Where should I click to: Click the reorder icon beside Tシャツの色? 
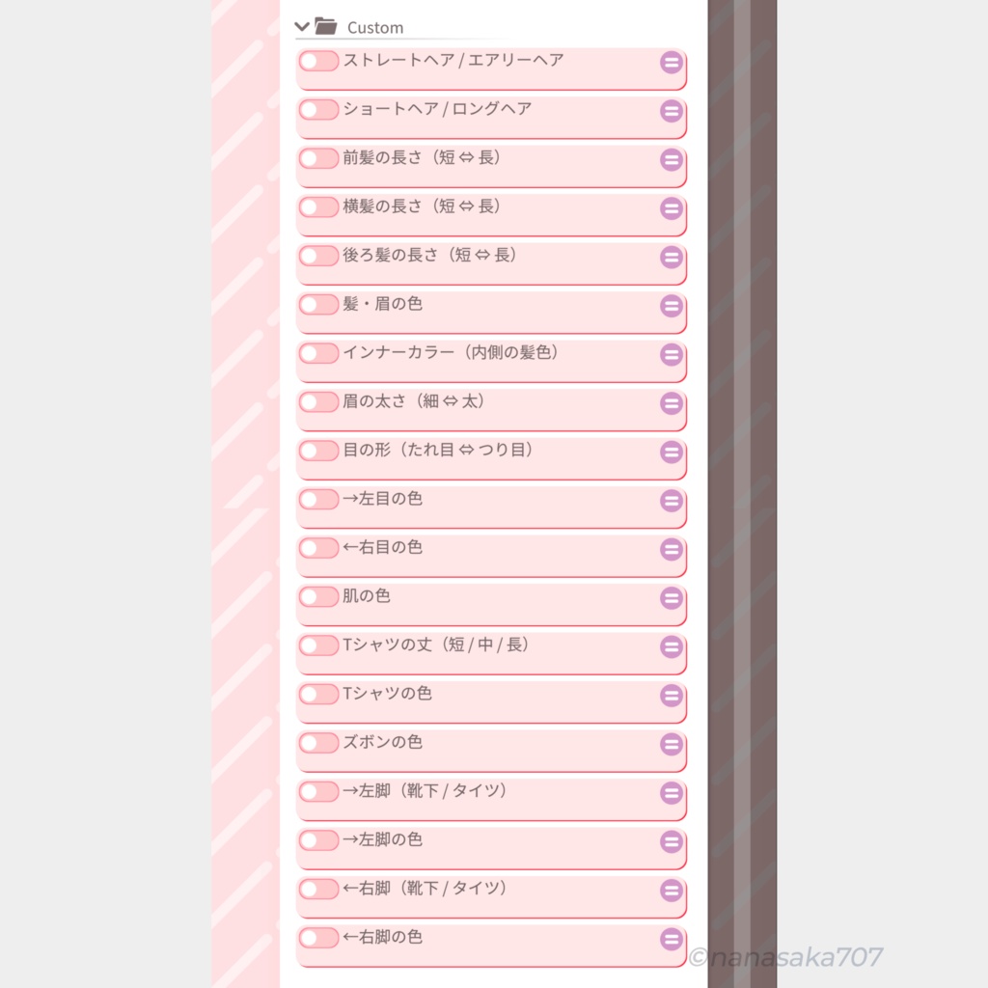[671, 696]
